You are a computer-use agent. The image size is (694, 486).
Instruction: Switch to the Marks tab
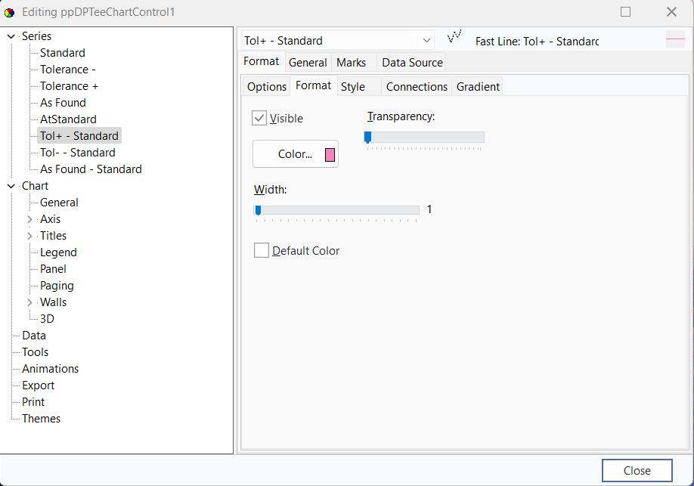tap(351, 63)
